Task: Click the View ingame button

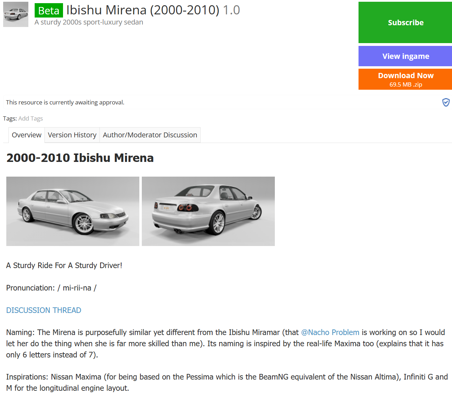Action: (x=405, y=56)
